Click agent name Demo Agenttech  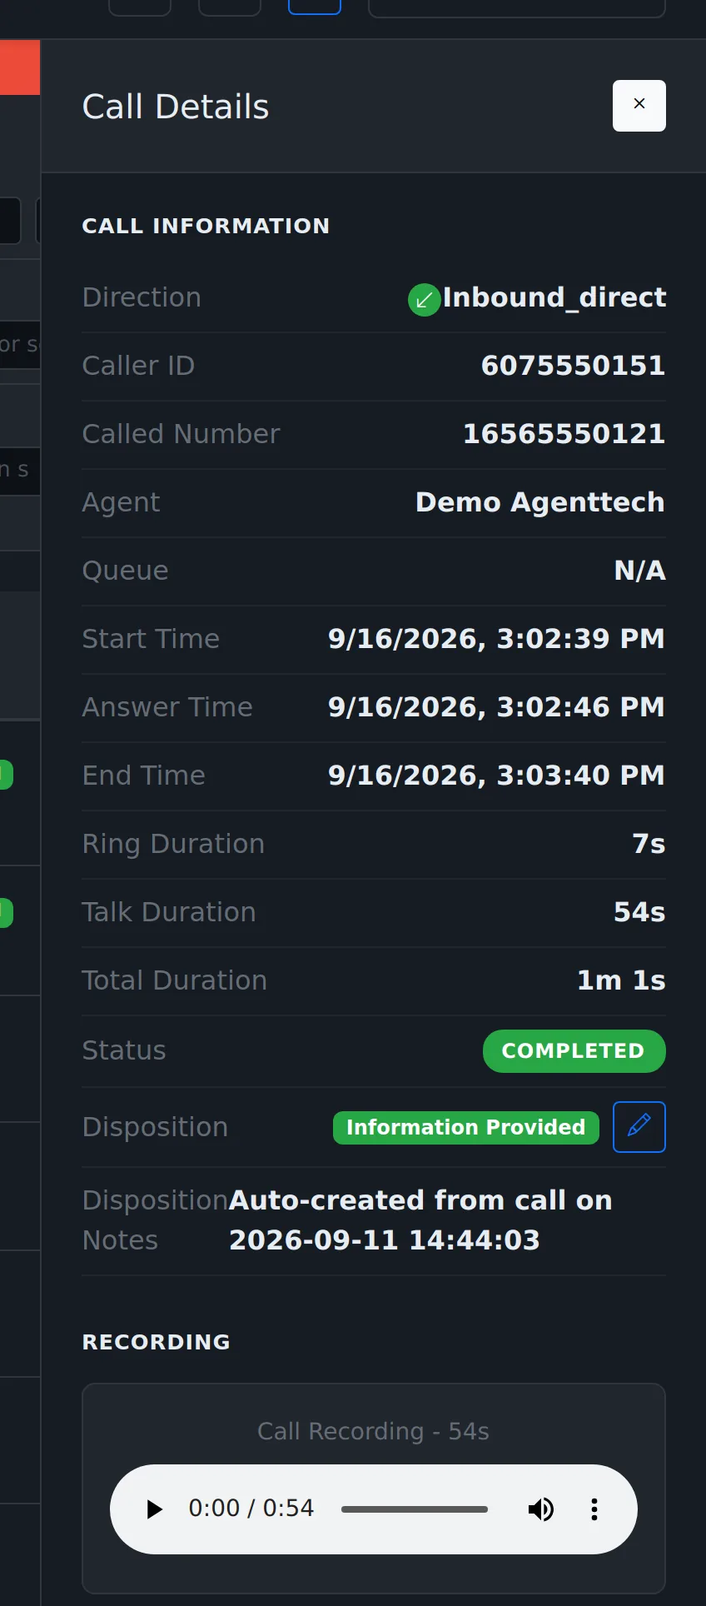click(x=540, y=502)
